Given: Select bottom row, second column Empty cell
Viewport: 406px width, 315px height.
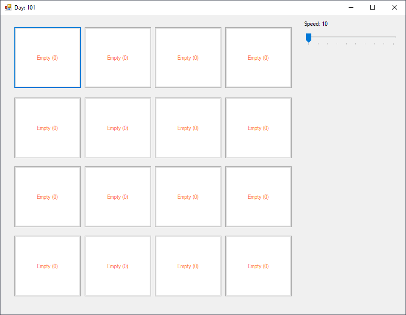Looking at the screenshot, I should tap(118, 266).
